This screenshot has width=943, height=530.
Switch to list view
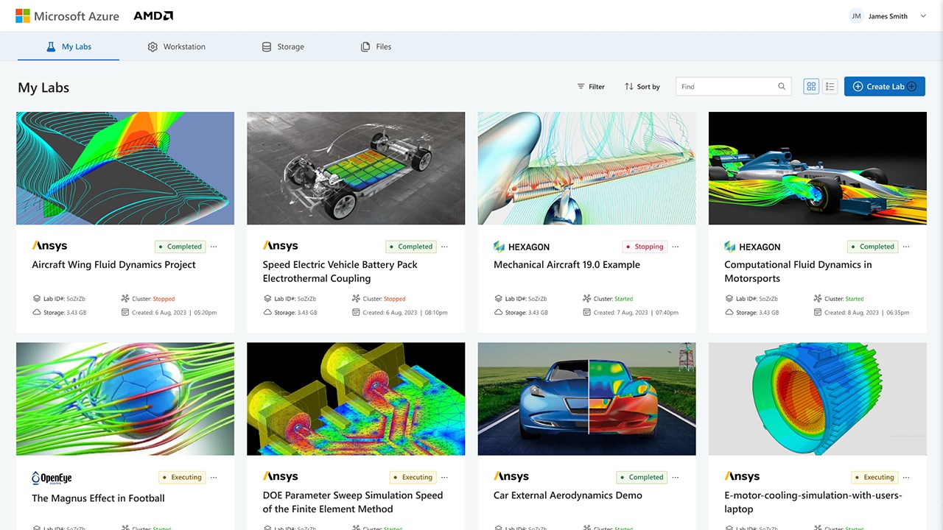pyautogui.click(x=830, y=87)
